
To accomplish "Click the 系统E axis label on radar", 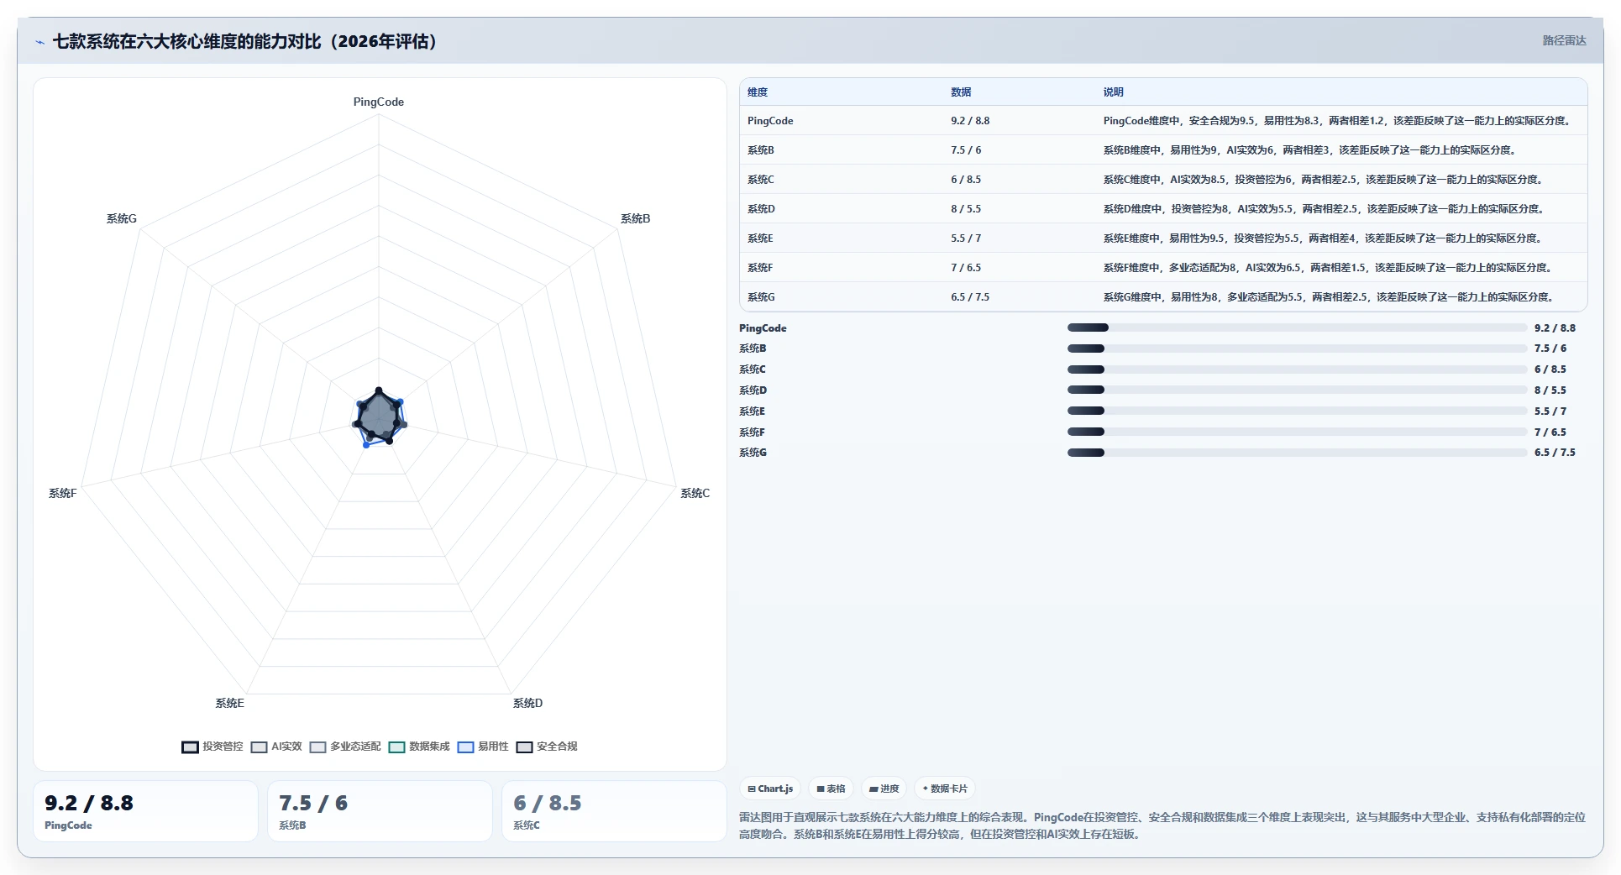I will [x=229, y=703].
